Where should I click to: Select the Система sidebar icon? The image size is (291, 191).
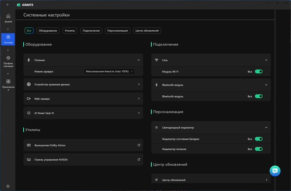(8, 39)
